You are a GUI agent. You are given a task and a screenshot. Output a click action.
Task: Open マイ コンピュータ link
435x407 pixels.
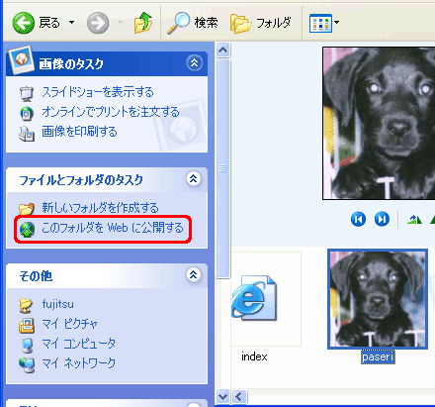point(79,344)
